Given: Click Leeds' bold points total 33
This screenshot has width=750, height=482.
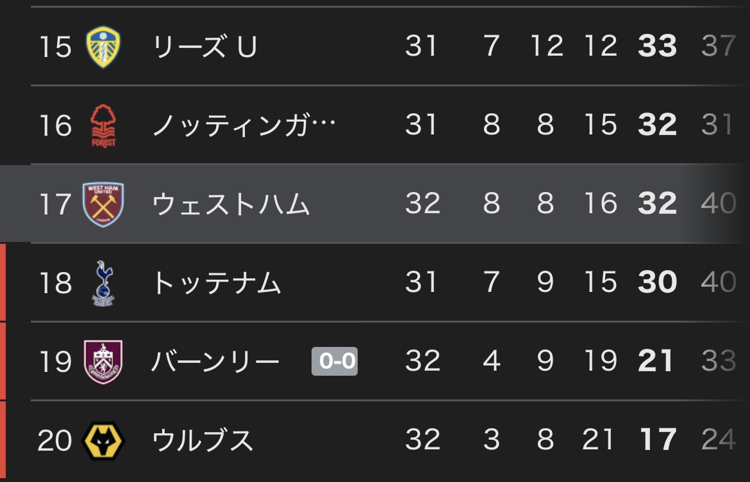Looking at the screenshot, I should (658, 47).
